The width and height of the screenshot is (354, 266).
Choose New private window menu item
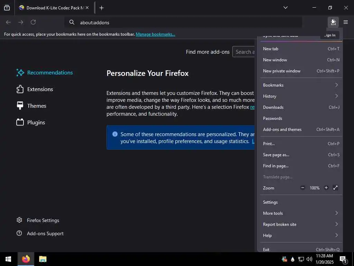301,71
